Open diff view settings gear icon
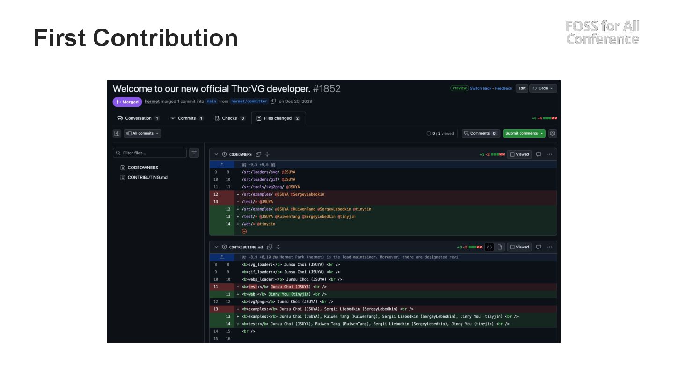This screenshot has width=674, height=379. [552, 133]
